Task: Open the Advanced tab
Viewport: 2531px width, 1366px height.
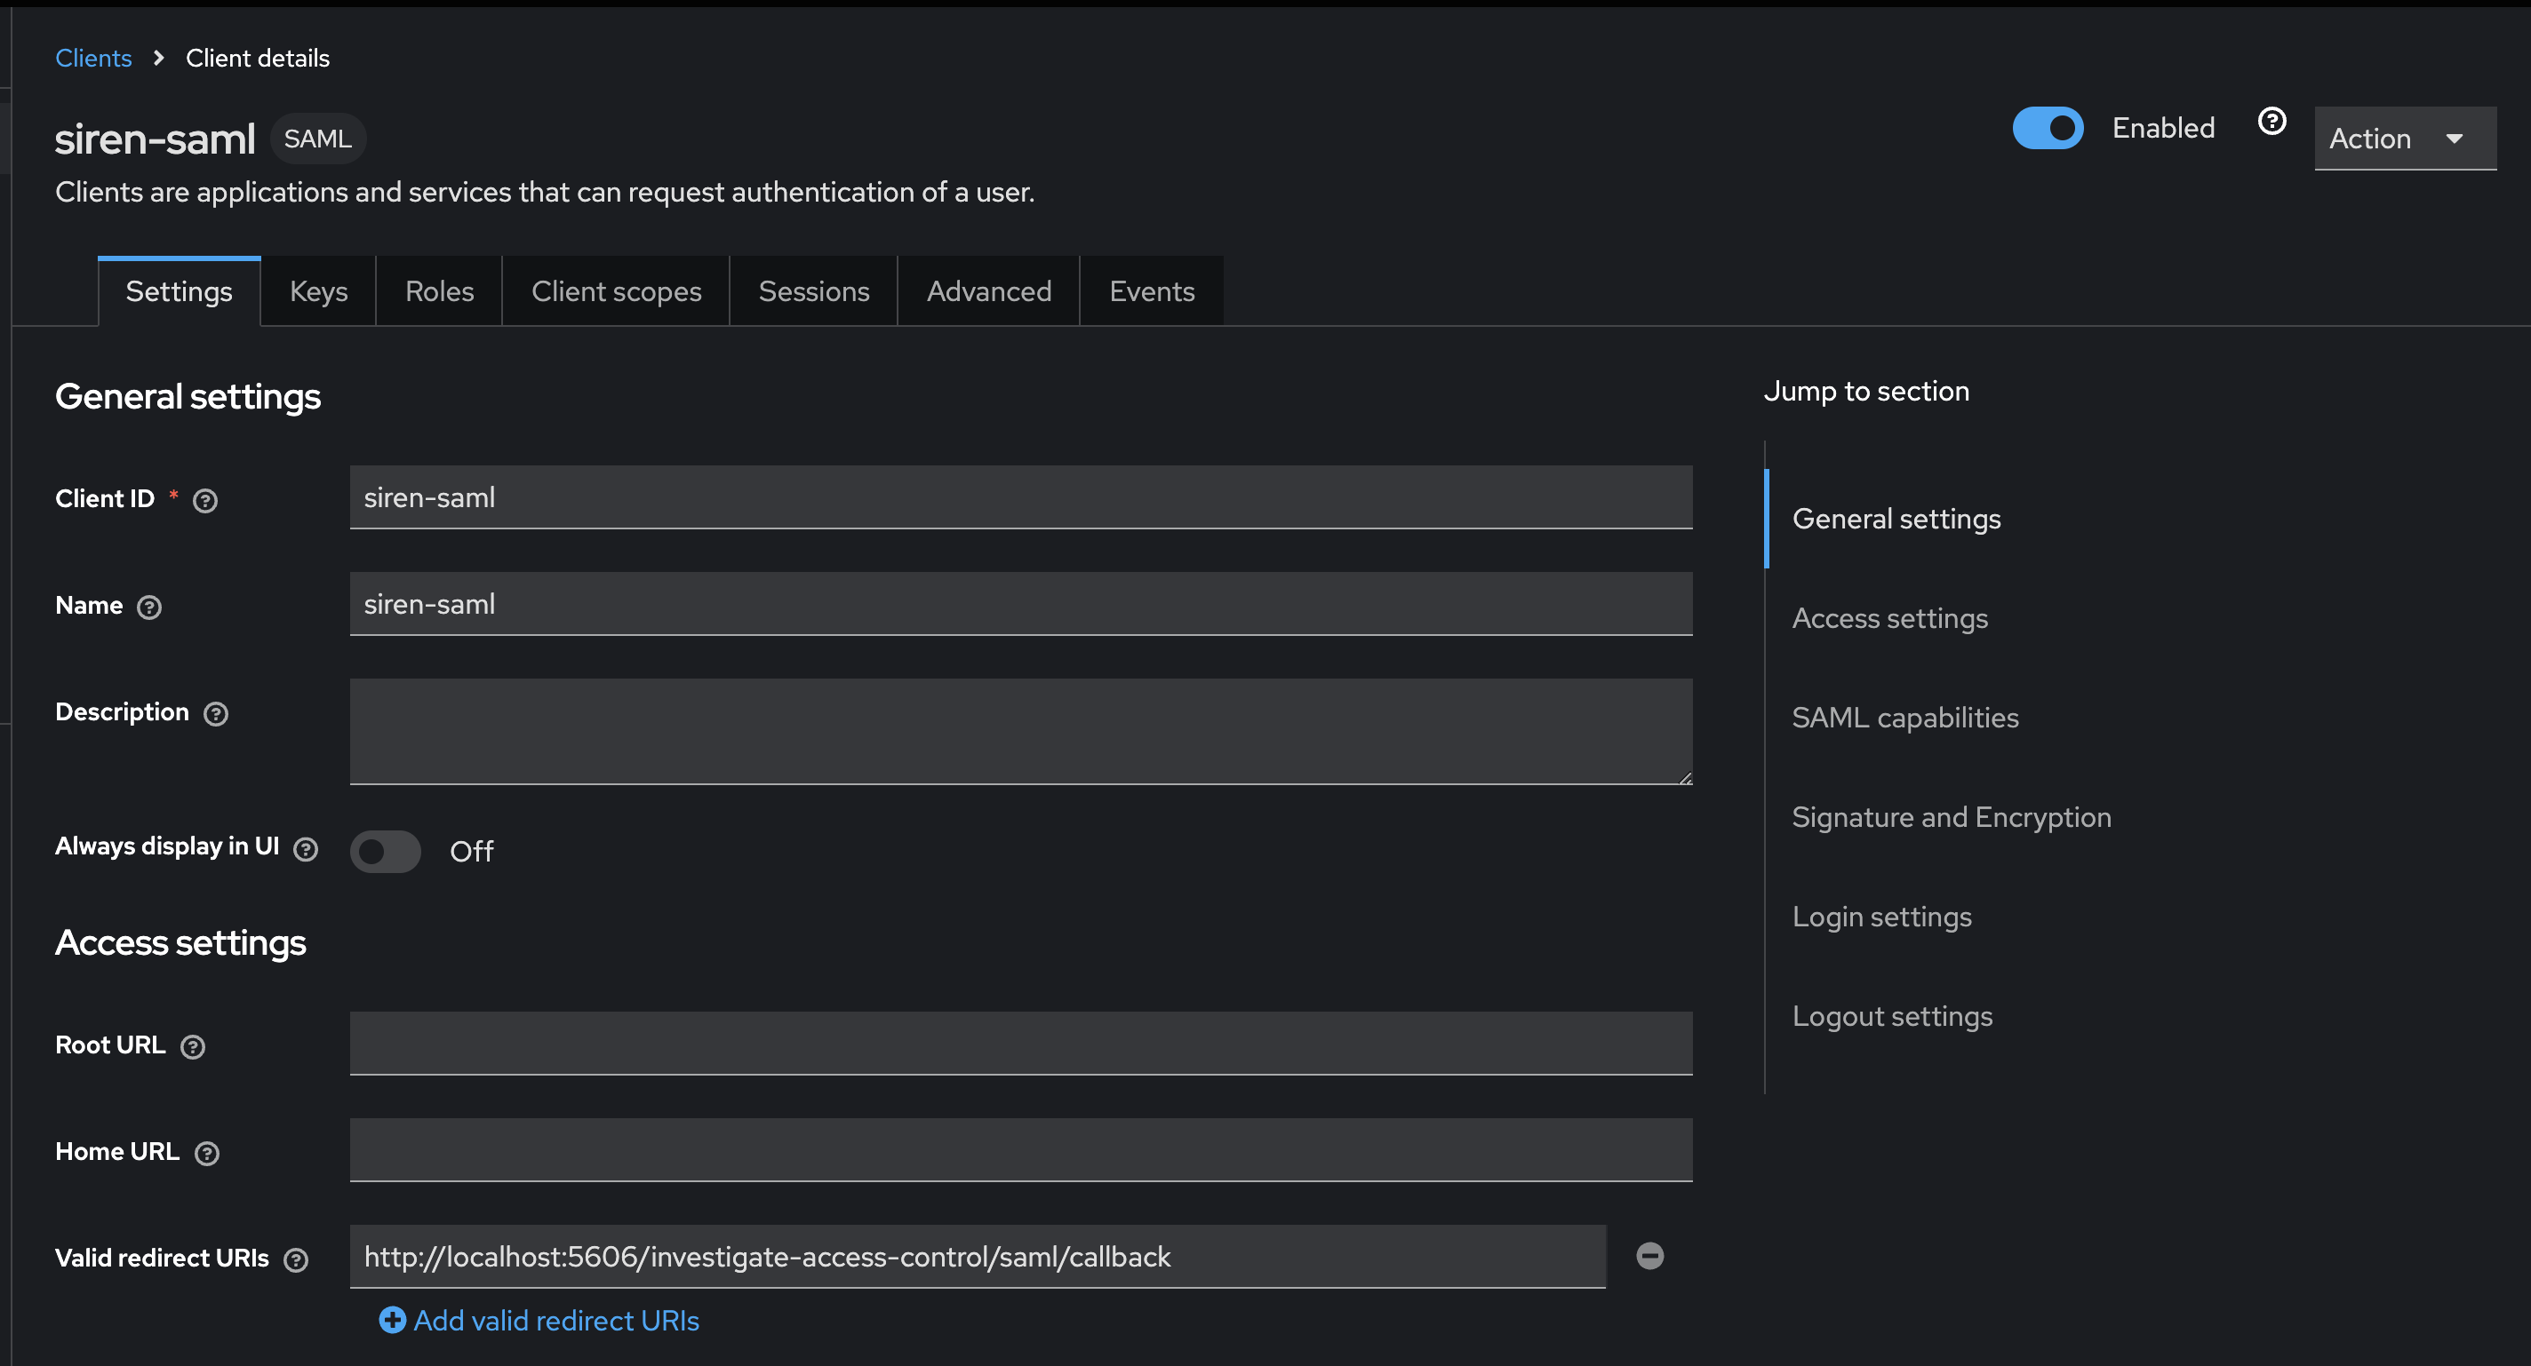Action: point(988,290)
